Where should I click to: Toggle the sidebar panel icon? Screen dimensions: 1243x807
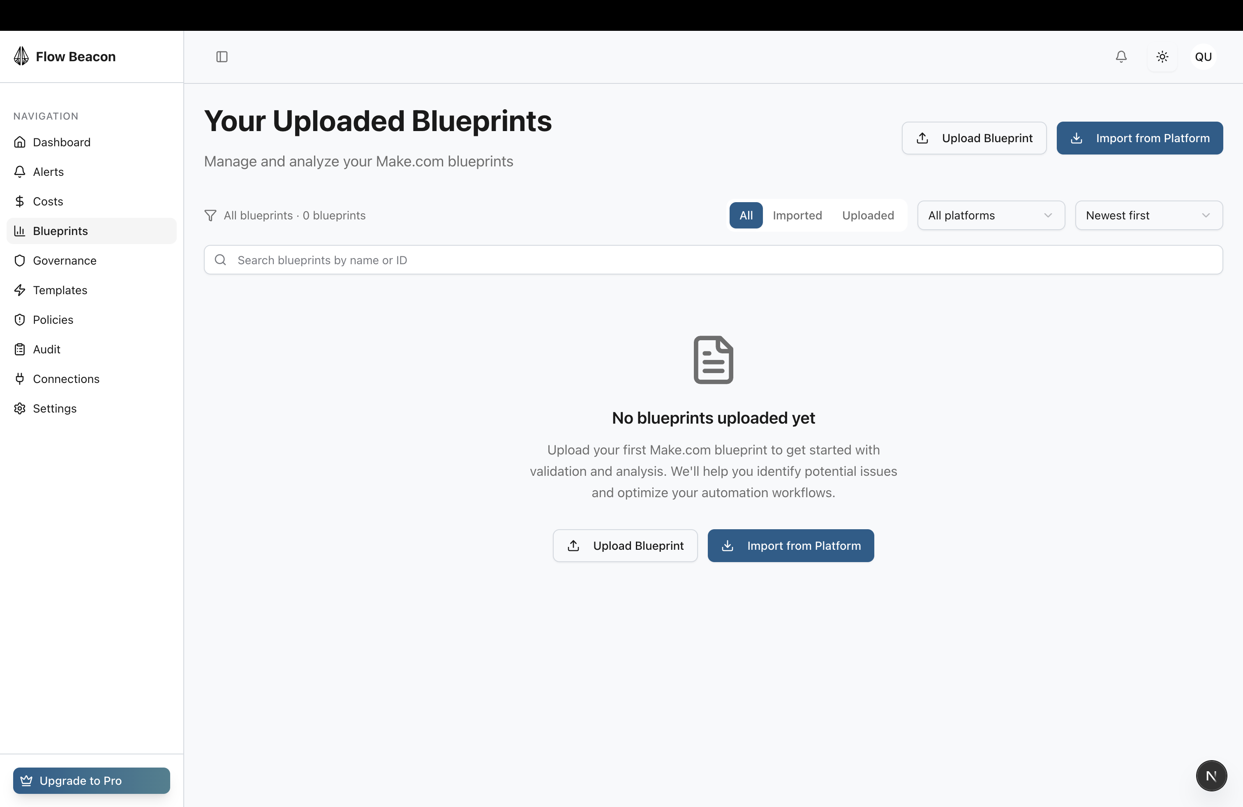(222, 56)
